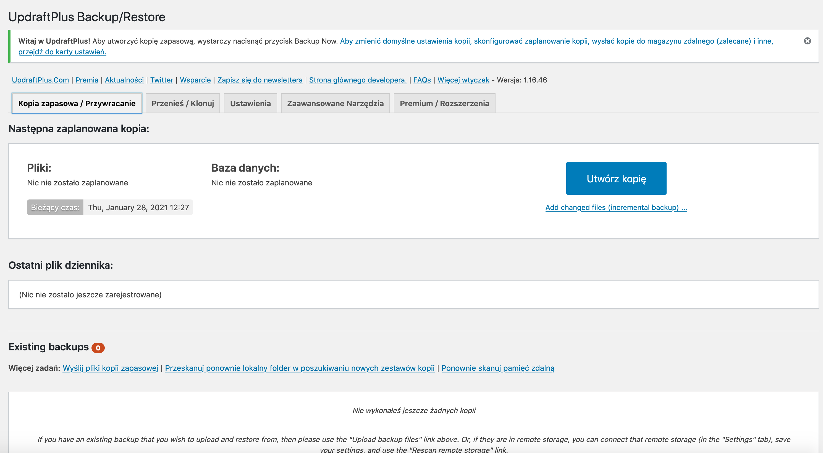Viewport: 823px width, 453px height.
Task: Follow the Premia link
Action: click(87, 80)
